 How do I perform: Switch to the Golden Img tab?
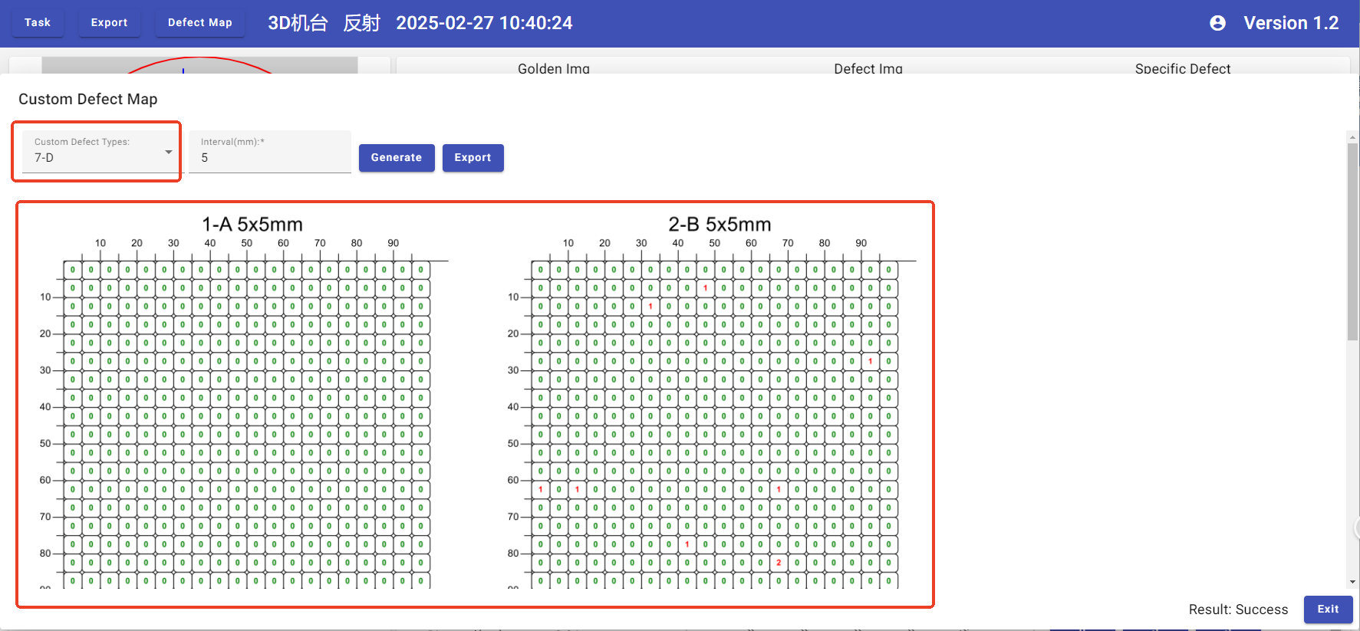click(553, 68)
